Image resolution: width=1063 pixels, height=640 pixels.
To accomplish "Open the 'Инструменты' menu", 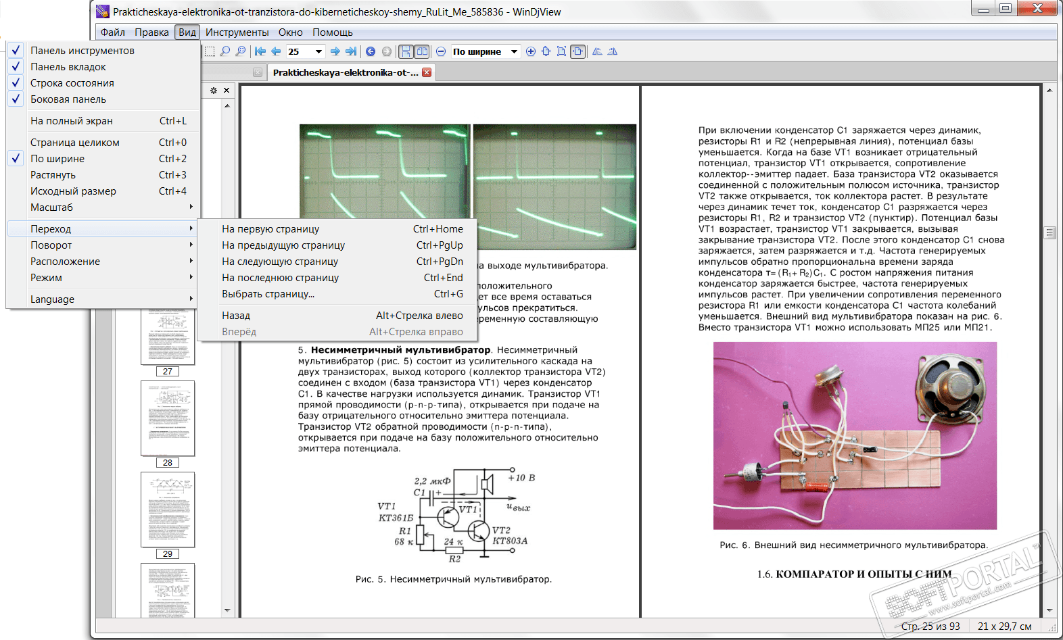I will pos(237,32).
